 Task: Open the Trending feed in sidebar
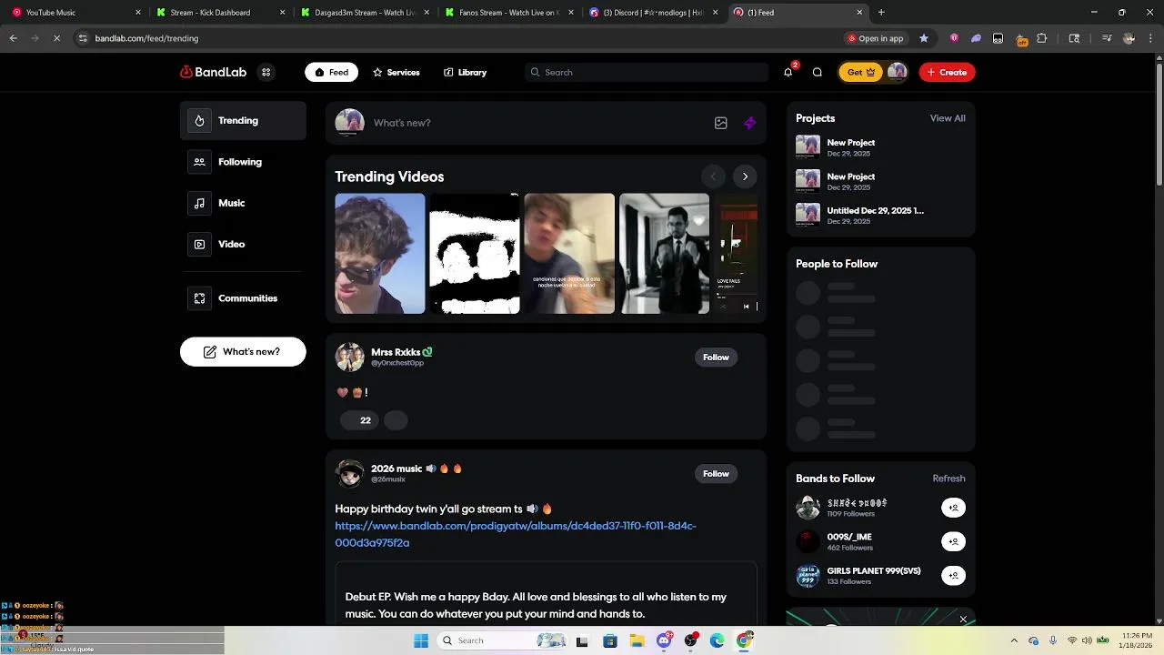click(x=243, y=120)
